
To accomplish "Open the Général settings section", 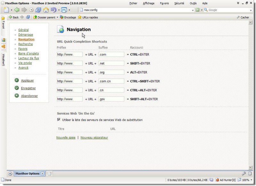I will point(23,30).
